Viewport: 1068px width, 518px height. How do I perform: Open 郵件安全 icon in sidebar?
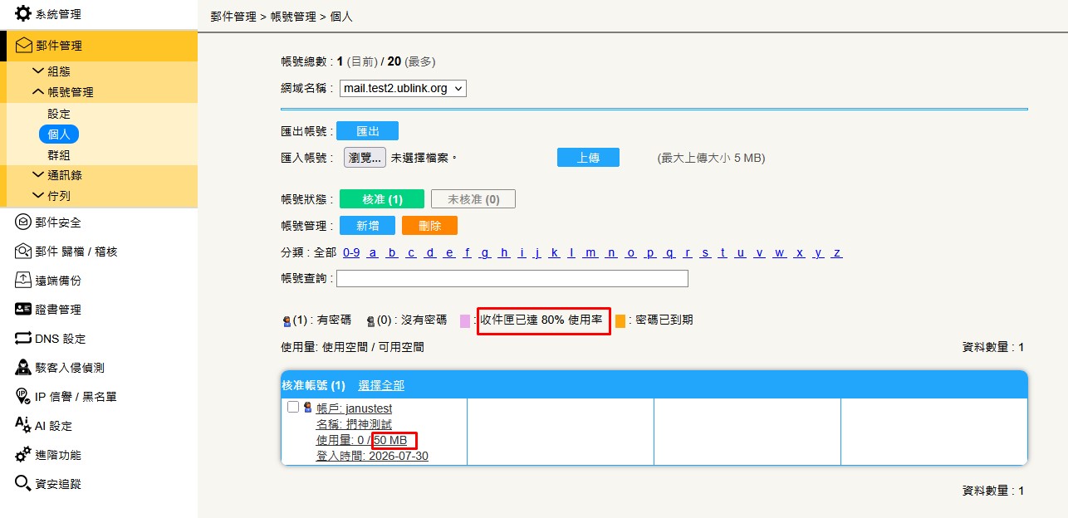pyautogui.click(x=23, y=222)
